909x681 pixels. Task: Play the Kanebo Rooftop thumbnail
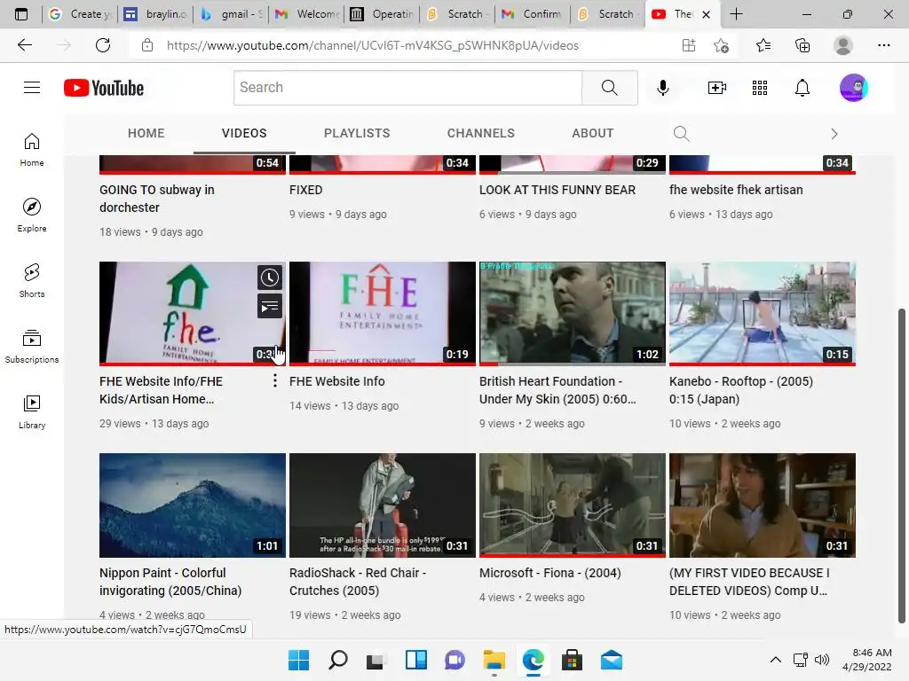coord(763,313)
